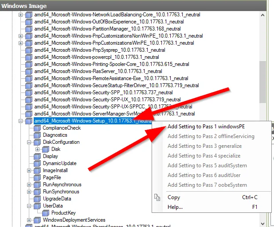The width and height of the screenshot is (274, 227).
Task: Click the DiskConfiguration setting cube icon
Action: click(x=37, y=142)
